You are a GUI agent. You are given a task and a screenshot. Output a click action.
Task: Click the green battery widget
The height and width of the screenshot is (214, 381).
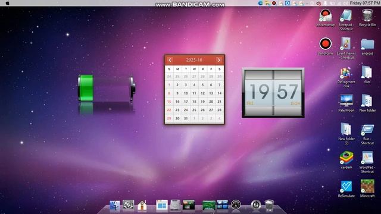click(107, 88)
